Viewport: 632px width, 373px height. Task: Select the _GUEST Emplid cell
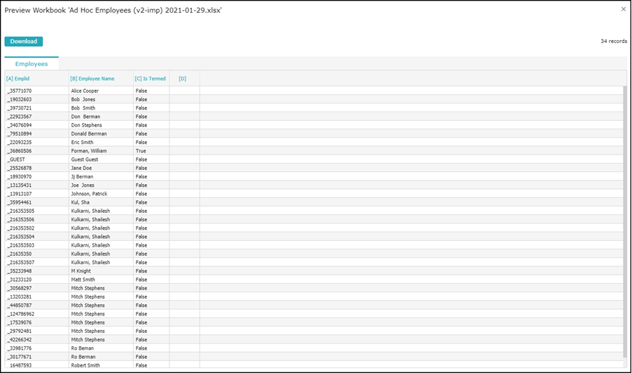tap(16, 159)
